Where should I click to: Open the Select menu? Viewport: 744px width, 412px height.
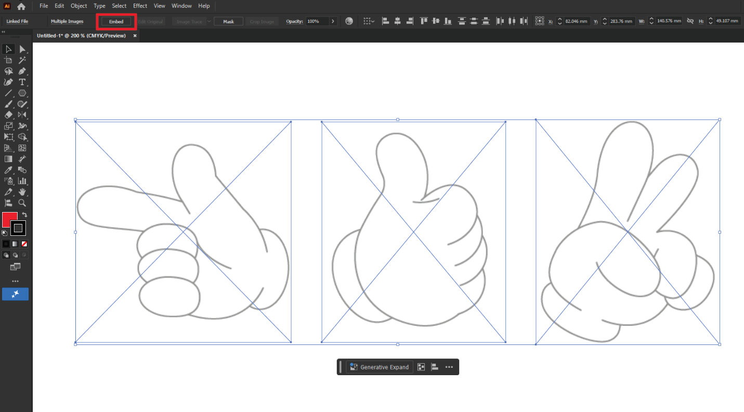pyautogui.click(x=119, y=6)
